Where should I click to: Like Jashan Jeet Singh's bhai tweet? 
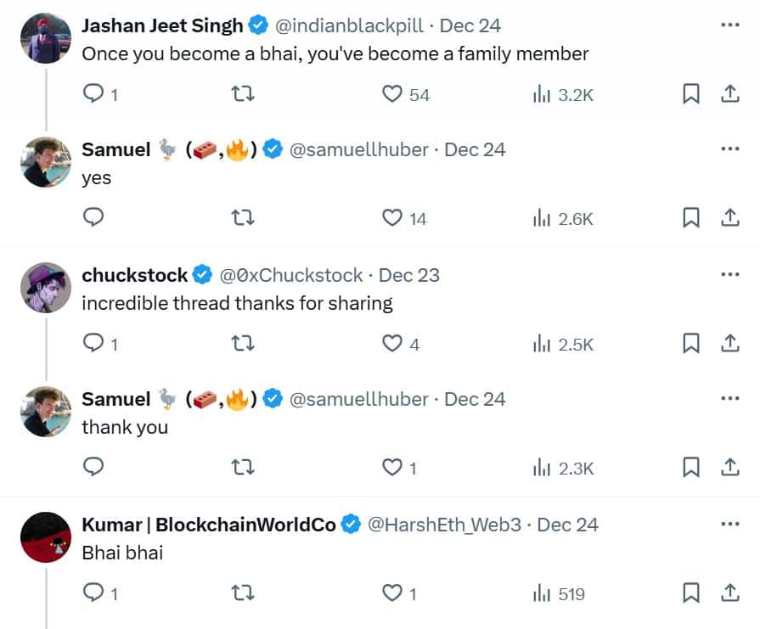click(x=391, y=94)
